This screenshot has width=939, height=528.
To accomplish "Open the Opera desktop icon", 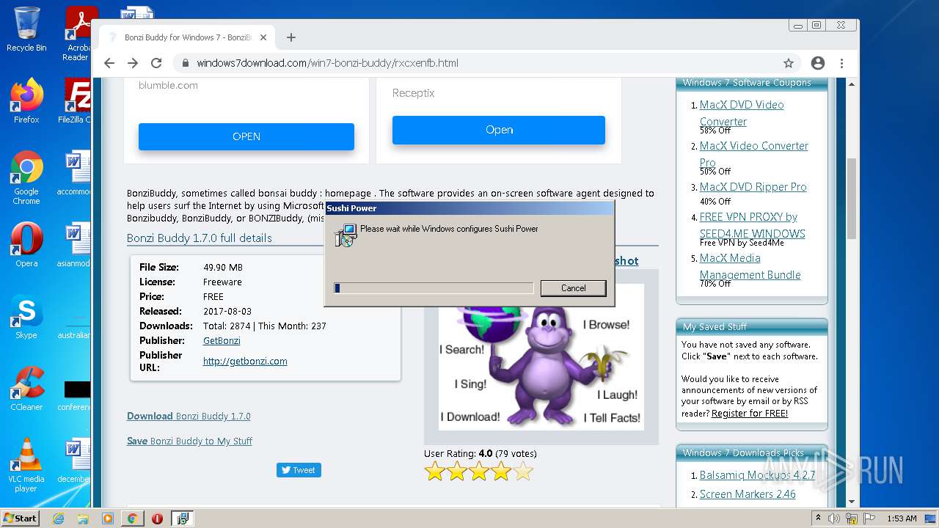I will tap(26, 245).
